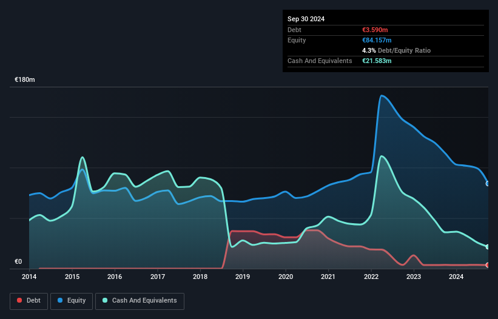The height and width of the screenshot is (319, 498).
Task: Toggle the Equity legend series
Action: [72, 300]
